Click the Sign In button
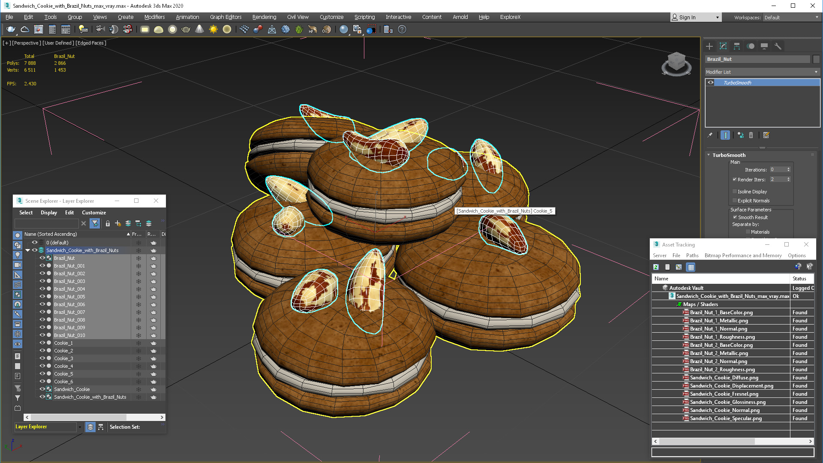This screenshot has height=463, width=823. [687, 18]
